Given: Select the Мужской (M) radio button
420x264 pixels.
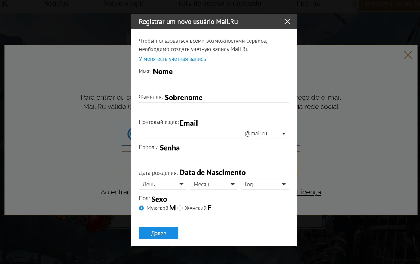Looking at the screenshot, I should click(142, 208).
